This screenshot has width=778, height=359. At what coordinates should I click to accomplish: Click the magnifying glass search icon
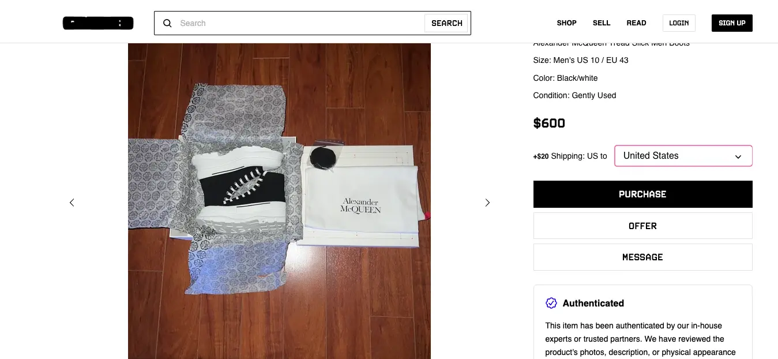pyautogui.click(x=167, y=23)
